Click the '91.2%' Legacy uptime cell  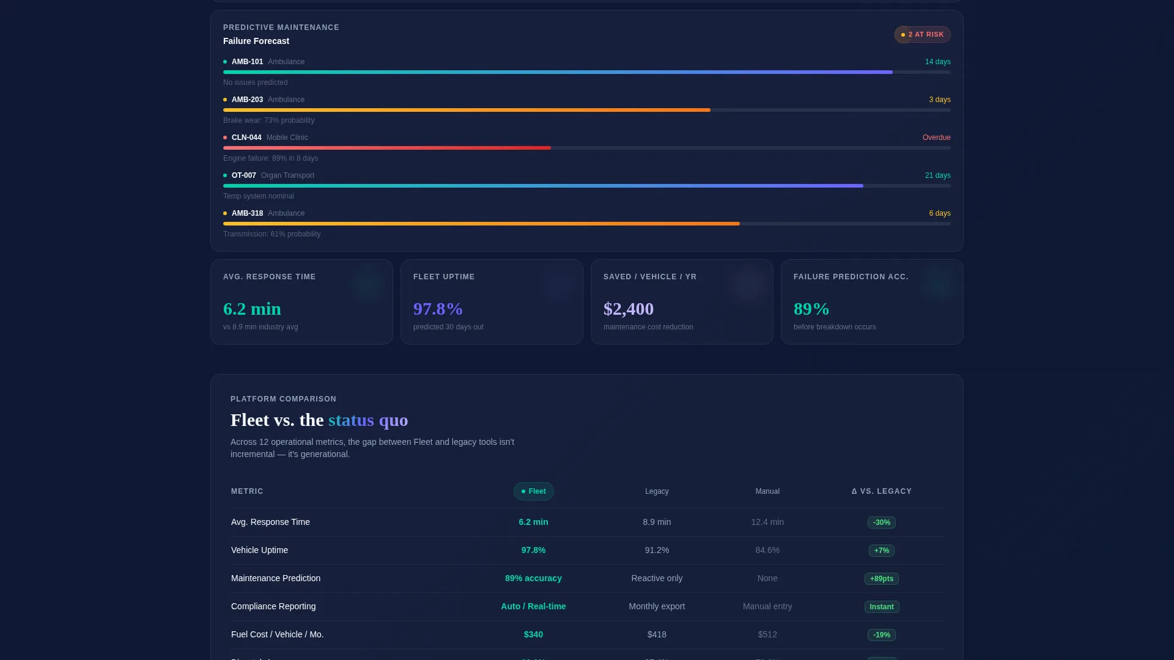[x=657, y=550]
